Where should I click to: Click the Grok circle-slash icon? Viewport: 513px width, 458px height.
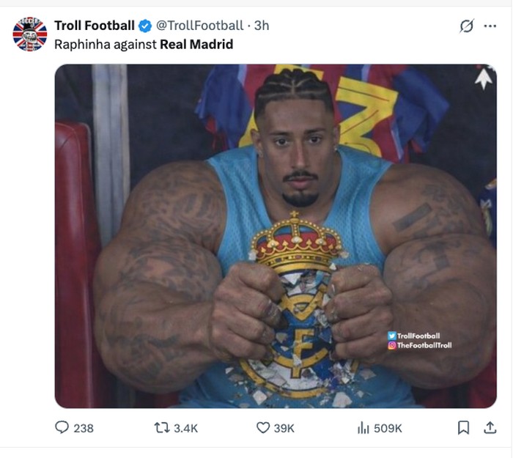[466, 26]
